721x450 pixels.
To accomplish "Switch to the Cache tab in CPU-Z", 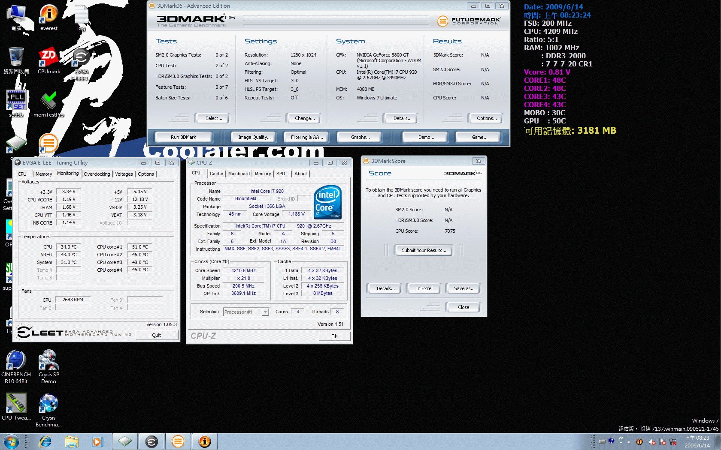I will 216,174.
